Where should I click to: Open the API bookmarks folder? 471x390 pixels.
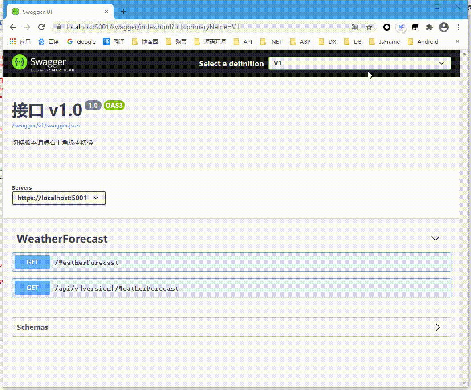[243, 41]
